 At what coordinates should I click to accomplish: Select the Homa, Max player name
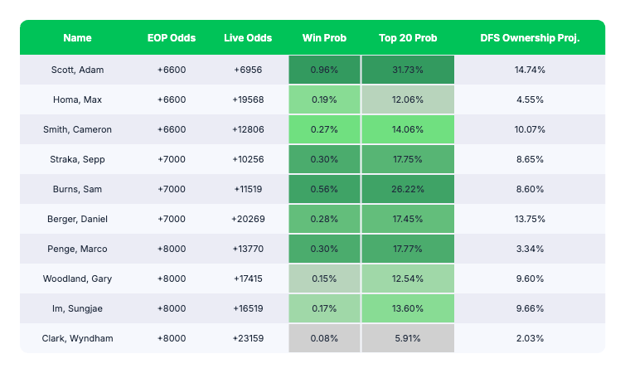[77, 99]
